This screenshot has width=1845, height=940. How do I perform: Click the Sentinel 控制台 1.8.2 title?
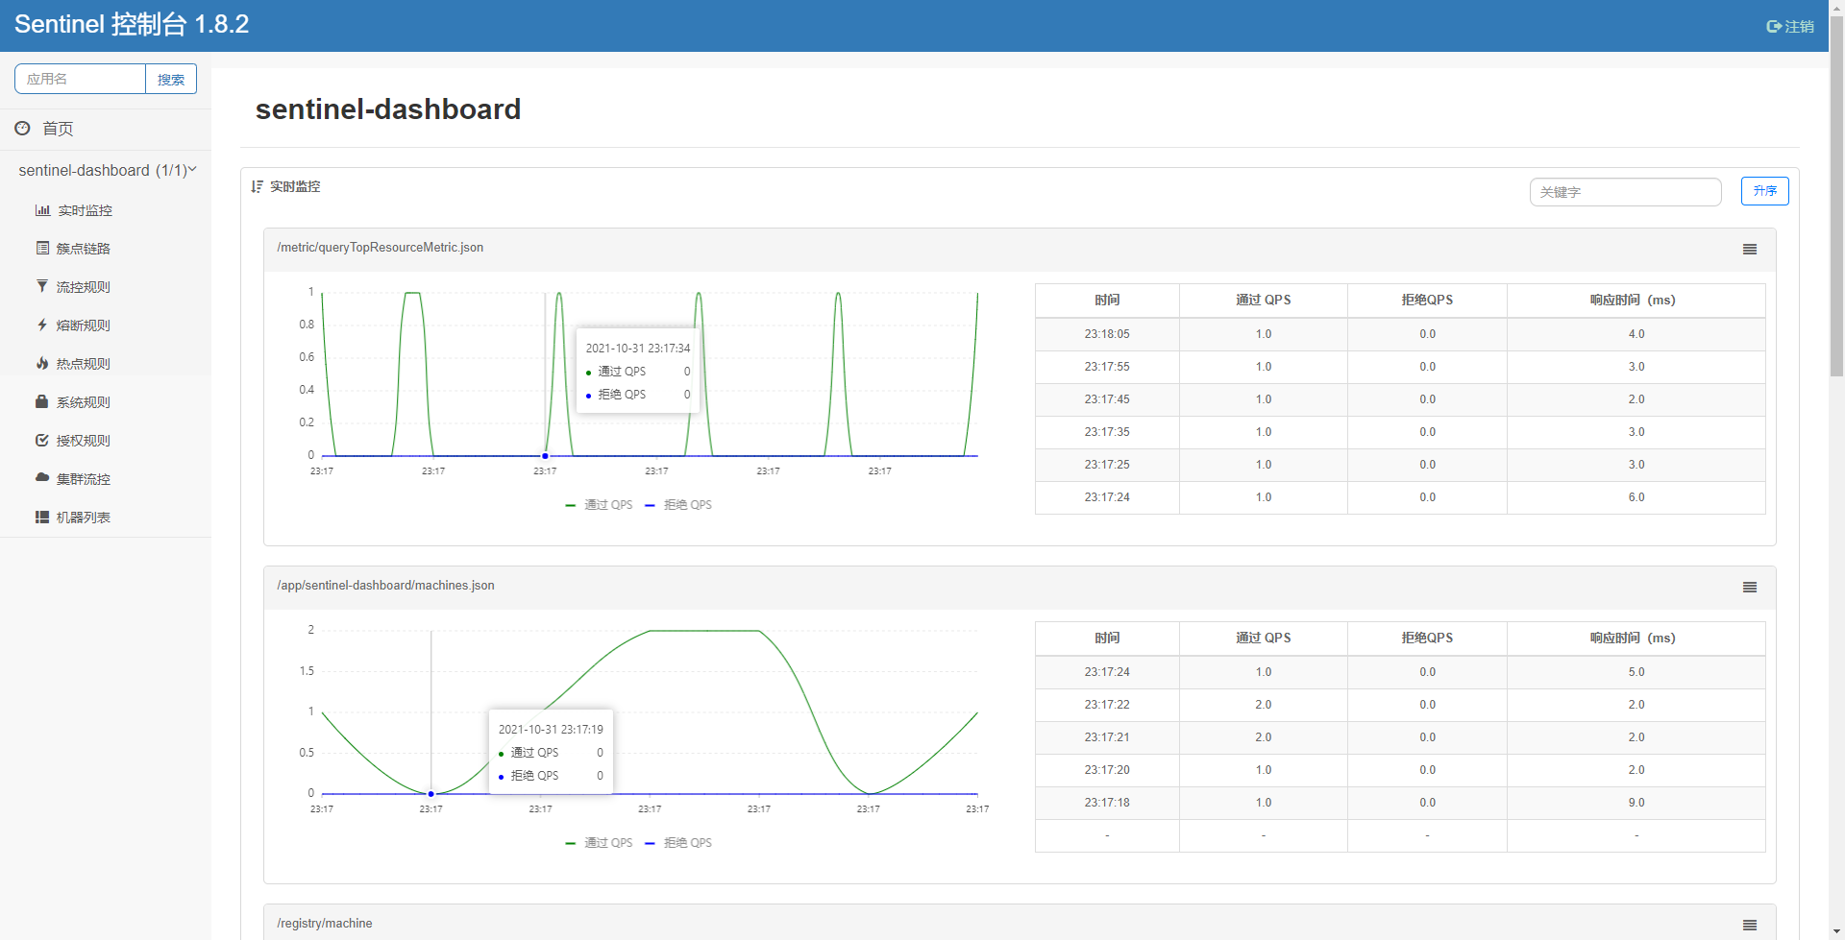(132, 24)
